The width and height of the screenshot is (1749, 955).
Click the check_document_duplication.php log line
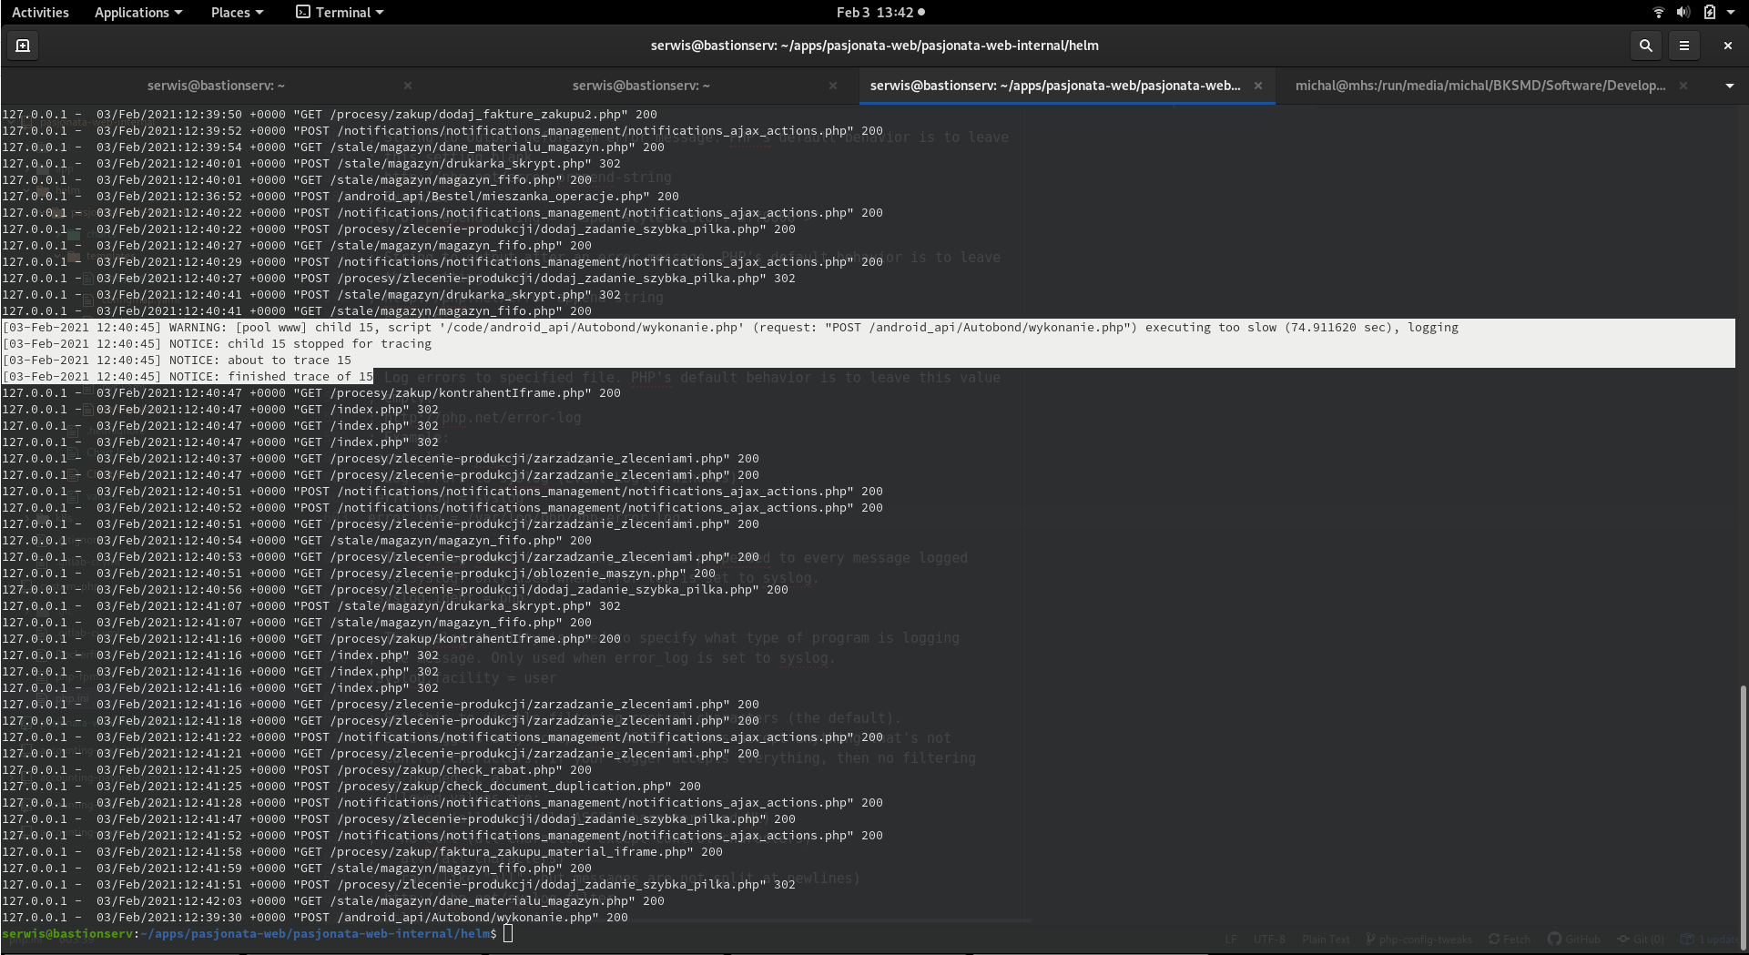click(x=351, y=787)
